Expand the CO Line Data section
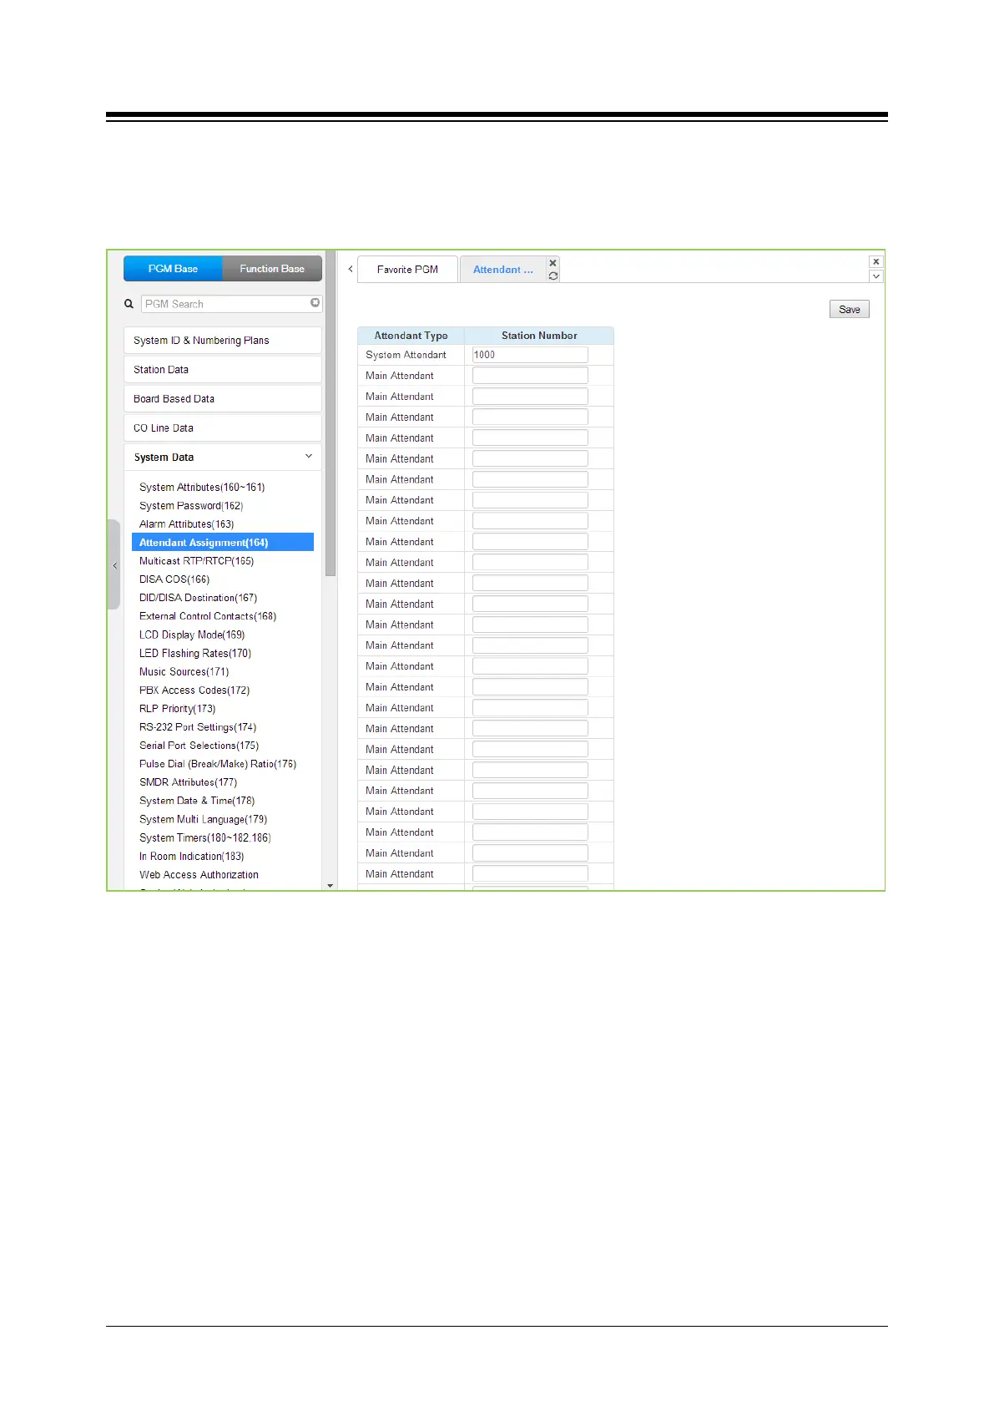The width and height of the screenshot is (994, 1406). pos(222,428)
